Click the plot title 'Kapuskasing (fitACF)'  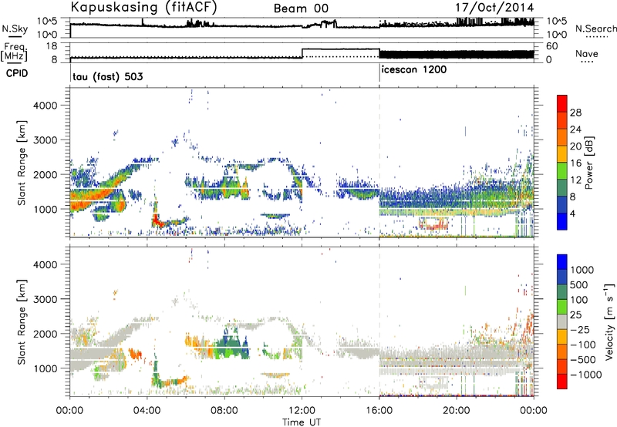[143, 8]
